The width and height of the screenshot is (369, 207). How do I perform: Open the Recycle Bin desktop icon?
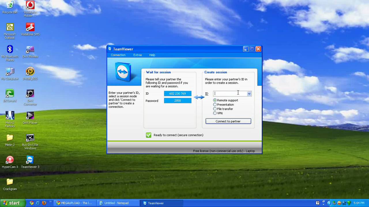[10, 8]
